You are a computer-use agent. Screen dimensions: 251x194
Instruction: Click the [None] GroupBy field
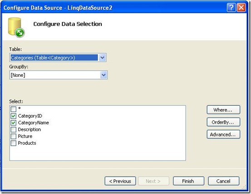(x=59, y=75)
